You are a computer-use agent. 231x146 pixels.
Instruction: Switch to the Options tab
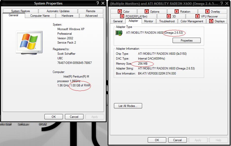point(152,11)
